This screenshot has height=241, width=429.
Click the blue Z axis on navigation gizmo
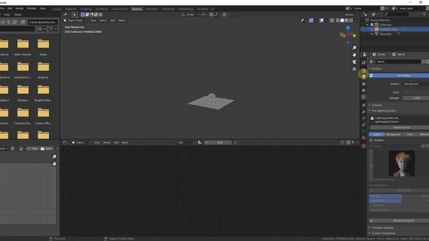click(348, 27)
